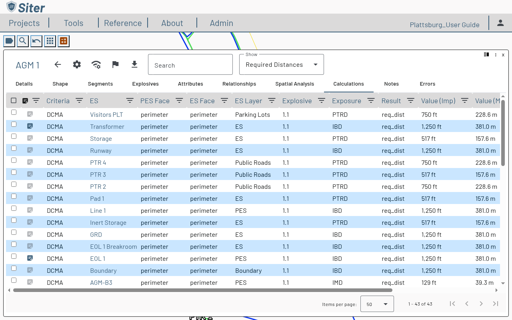Viewport: 512px width, 320px height.
Task: Check the PTR 3 row checkbox
Action: (x=14, y=172)
